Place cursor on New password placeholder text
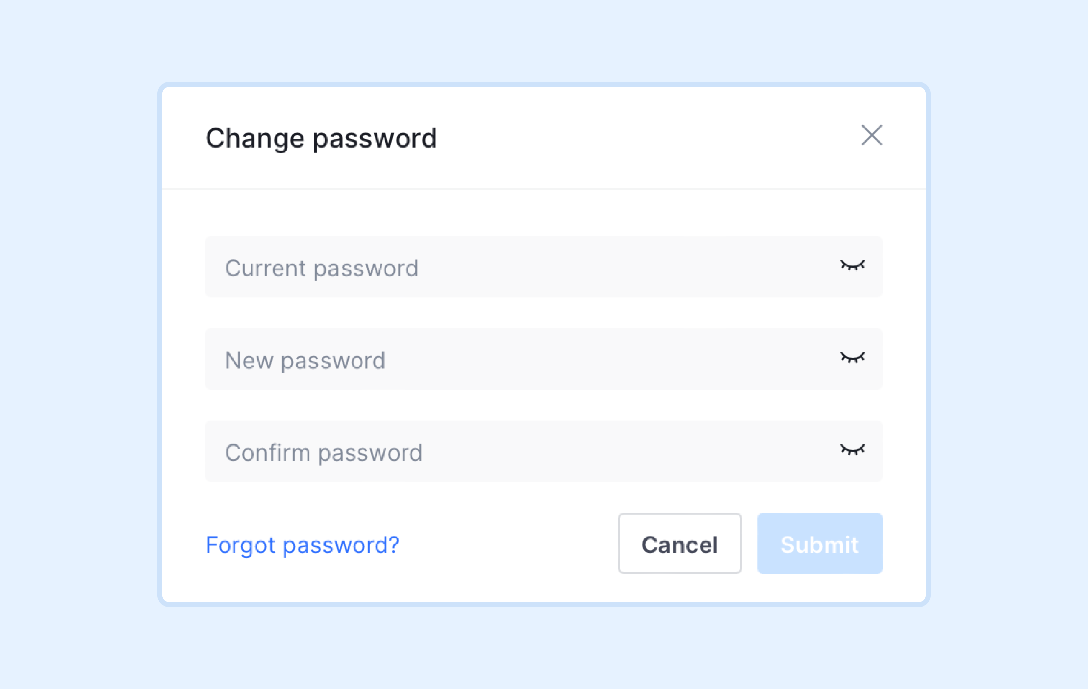The height and width of the screenshot is (689, 1088). 305,360
